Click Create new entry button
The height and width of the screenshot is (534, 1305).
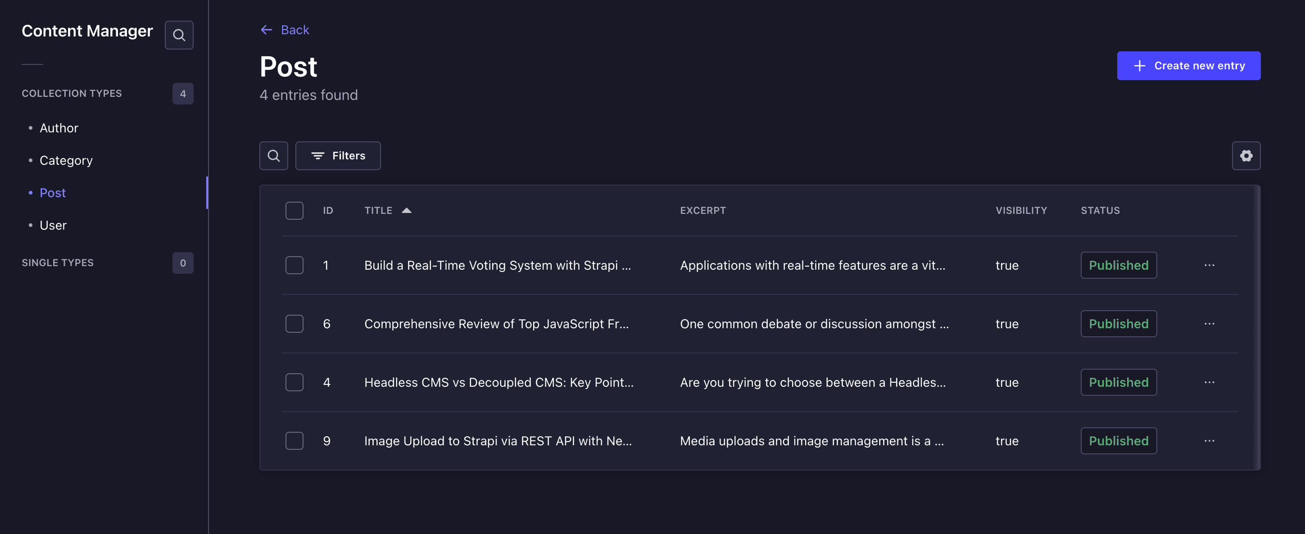coord(1188,65)
